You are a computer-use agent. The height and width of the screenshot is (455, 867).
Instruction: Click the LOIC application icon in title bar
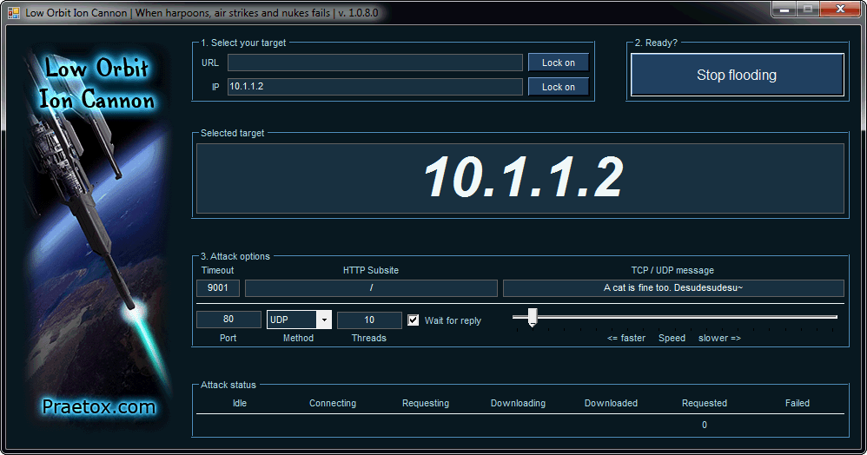[x=14, y=12]
